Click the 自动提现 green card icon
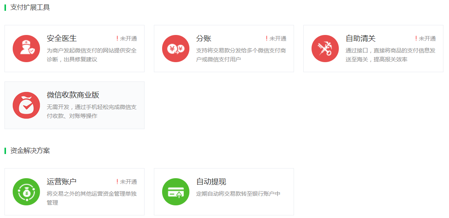The height and width of the screenshot is (218, 449). coord(176,192)
